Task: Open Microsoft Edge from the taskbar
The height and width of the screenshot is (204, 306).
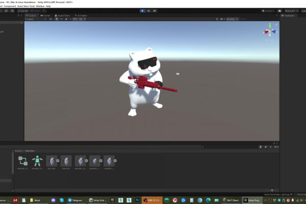Action: [x=208, y=200]
